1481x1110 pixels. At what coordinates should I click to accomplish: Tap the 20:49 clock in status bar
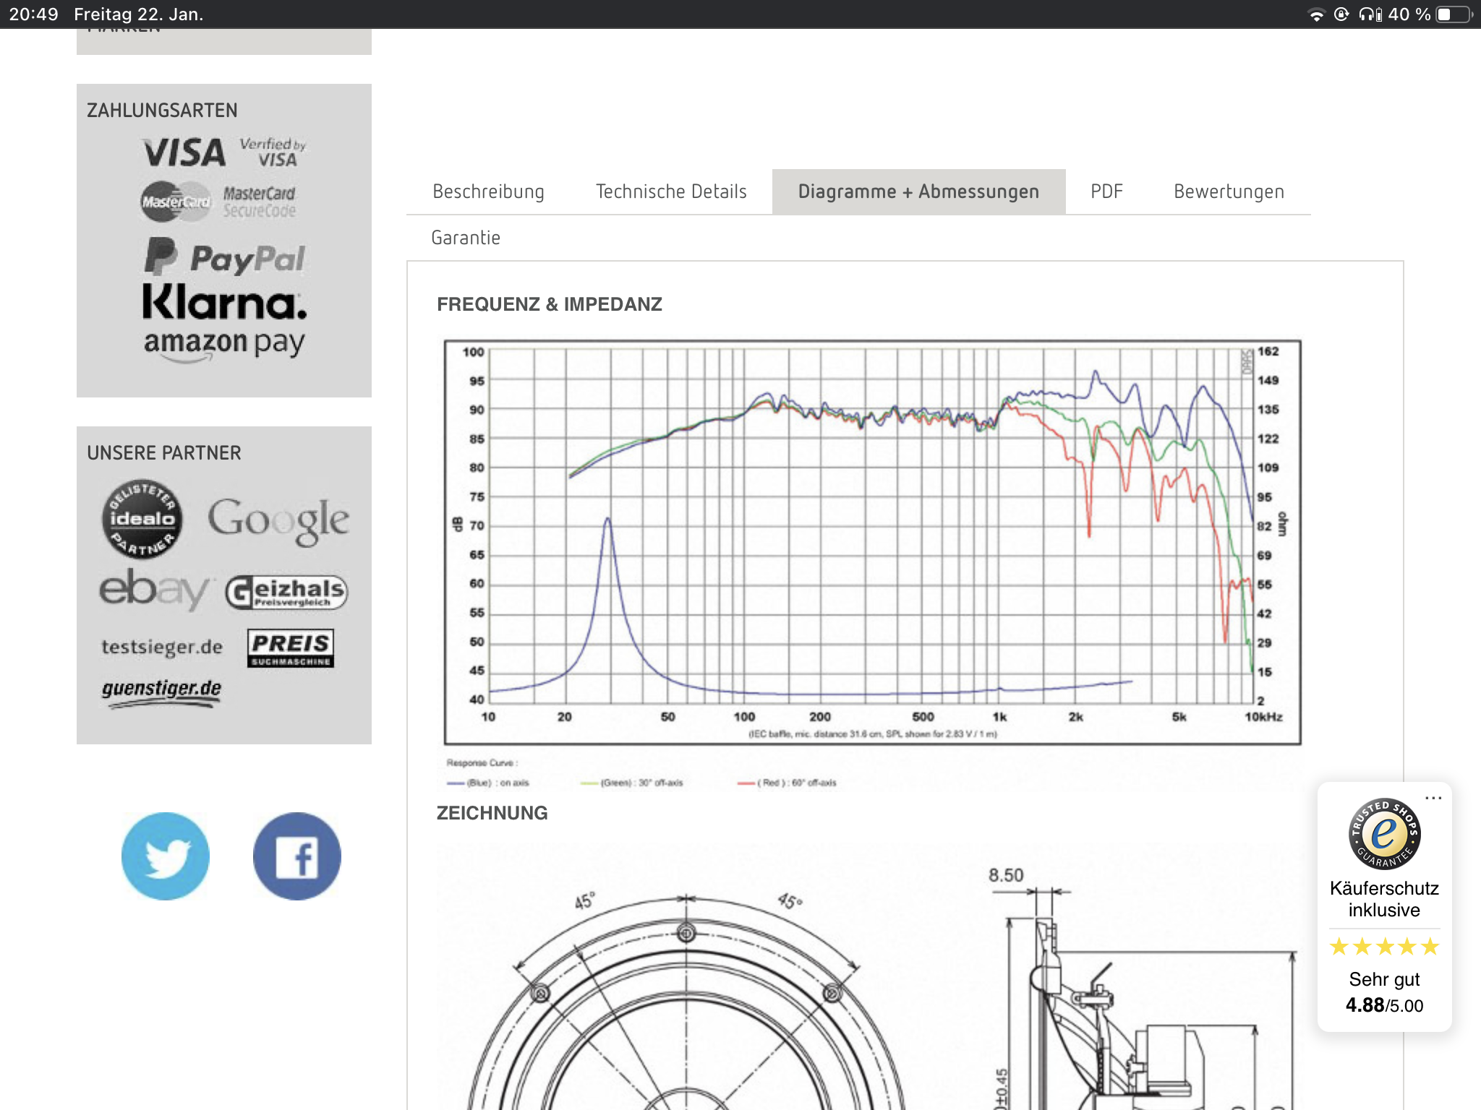pos(33,14)
